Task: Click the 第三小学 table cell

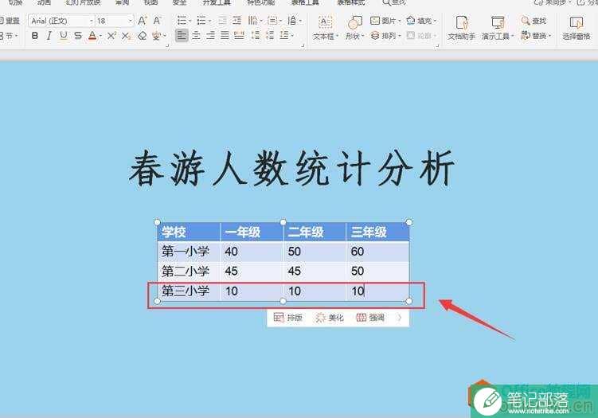Action: pos(189,291)
